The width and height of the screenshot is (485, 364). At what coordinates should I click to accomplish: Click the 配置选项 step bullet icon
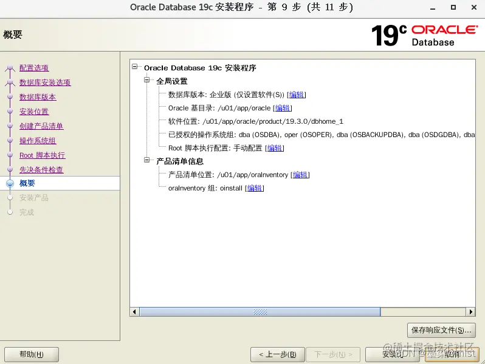click(x=10, y=67)
